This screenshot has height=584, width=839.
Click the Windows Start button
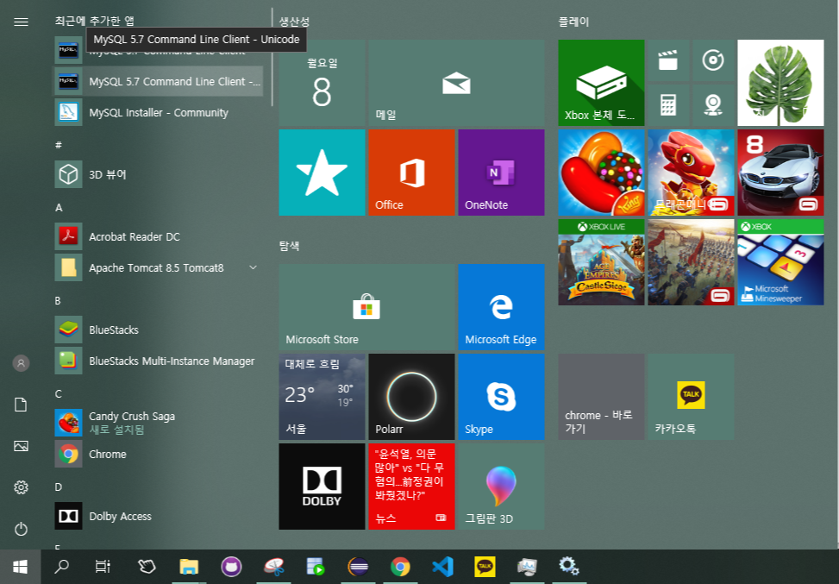[x=21, y=567]
